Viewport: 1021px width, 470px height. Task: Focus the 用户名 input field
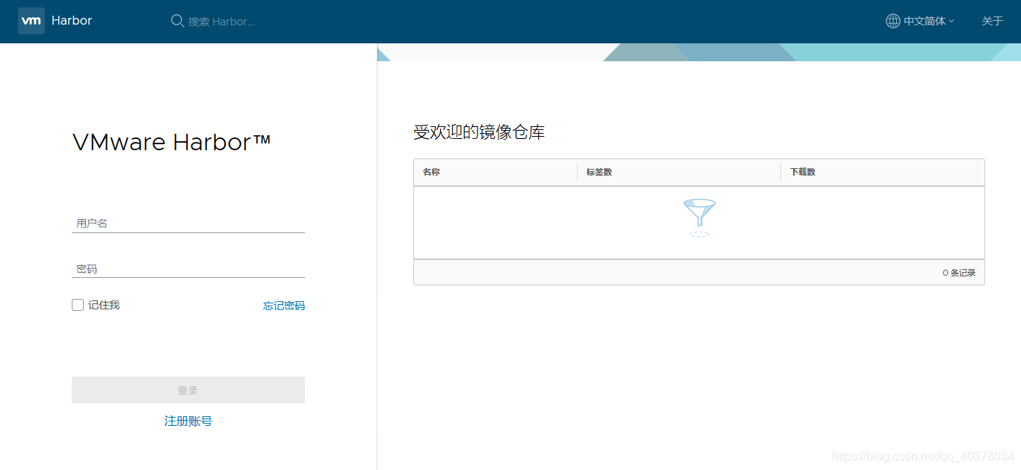tap(188, 223)
